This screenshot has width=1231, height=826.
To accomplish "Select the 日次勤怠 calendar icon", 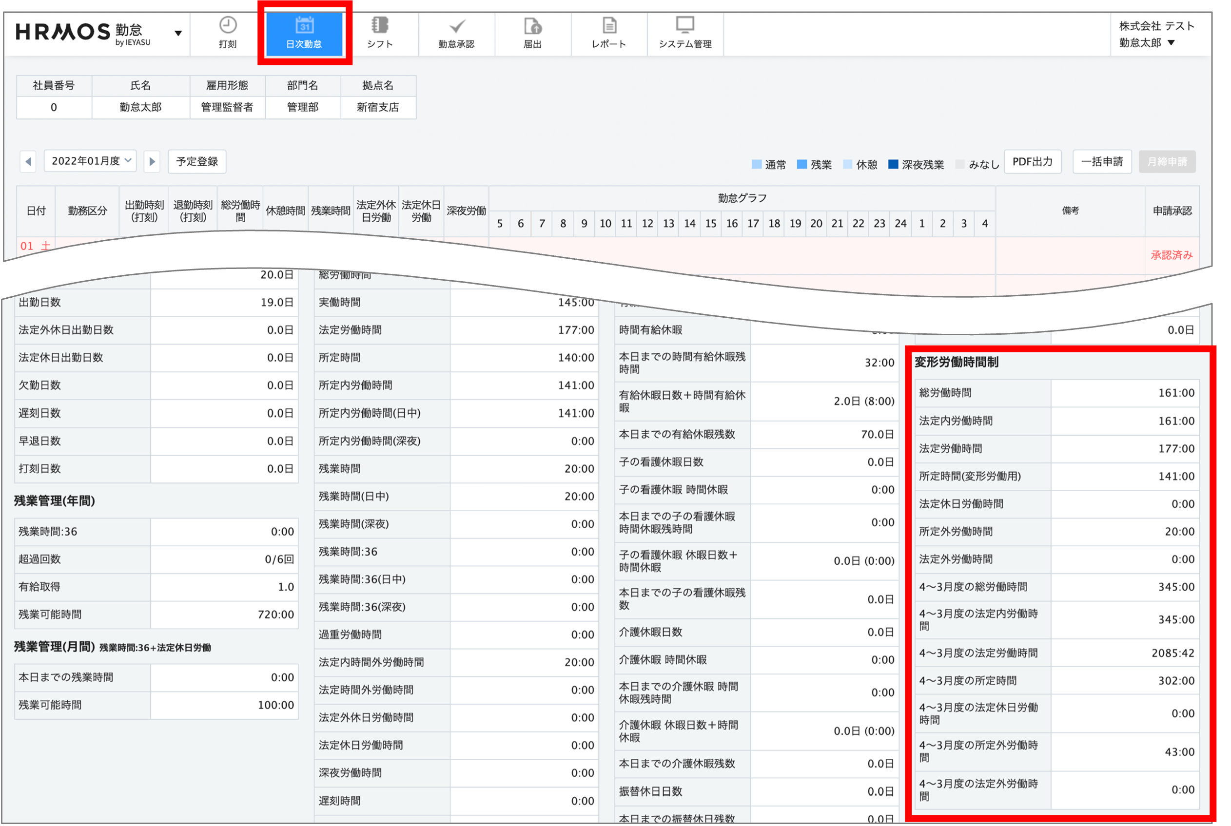I will [304, 26].
